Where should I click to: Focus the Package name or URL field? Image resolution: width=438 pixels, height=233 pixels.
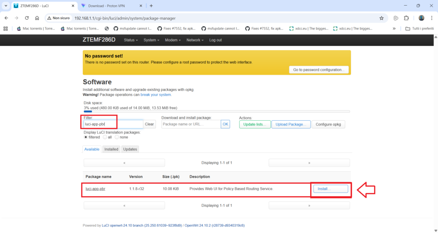191,124
